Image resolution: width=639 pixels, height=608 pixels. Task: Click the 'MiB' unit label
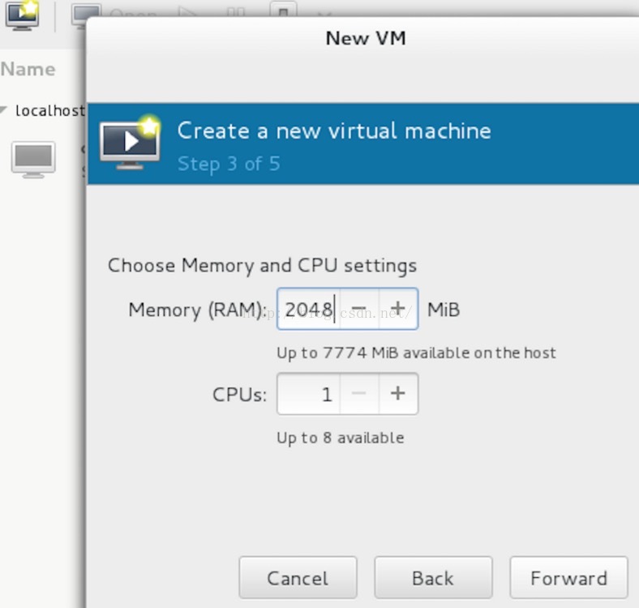[444, 310]
